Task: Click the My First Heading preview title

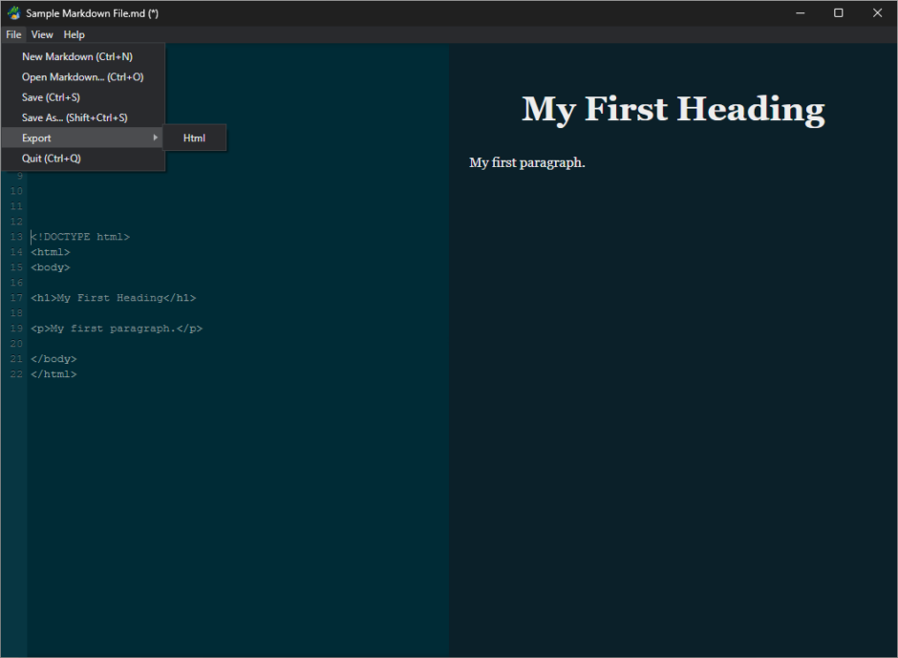Action: (673, 109)
